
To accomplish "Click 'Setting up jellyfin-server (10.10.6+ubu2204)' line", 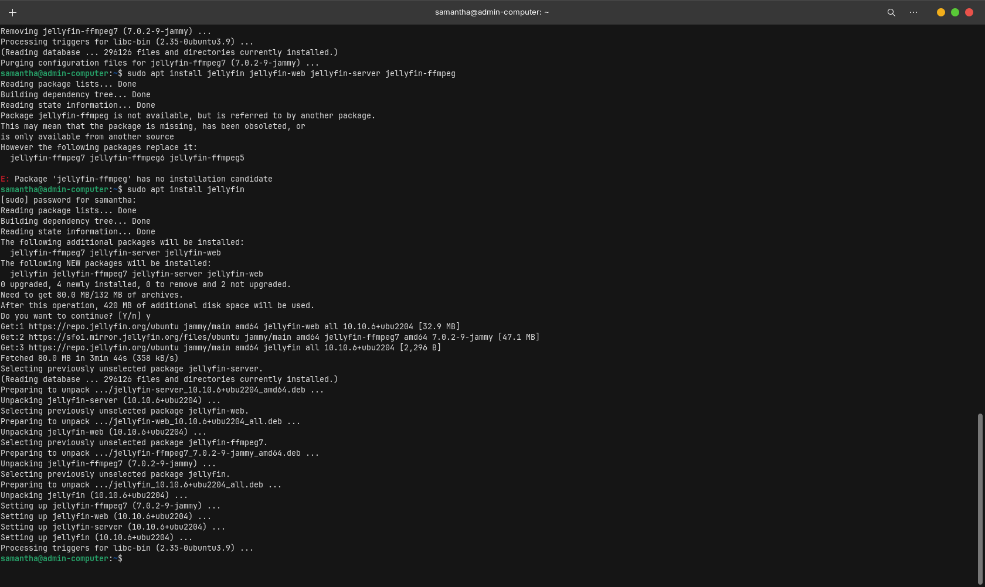I will click(113, 527).
